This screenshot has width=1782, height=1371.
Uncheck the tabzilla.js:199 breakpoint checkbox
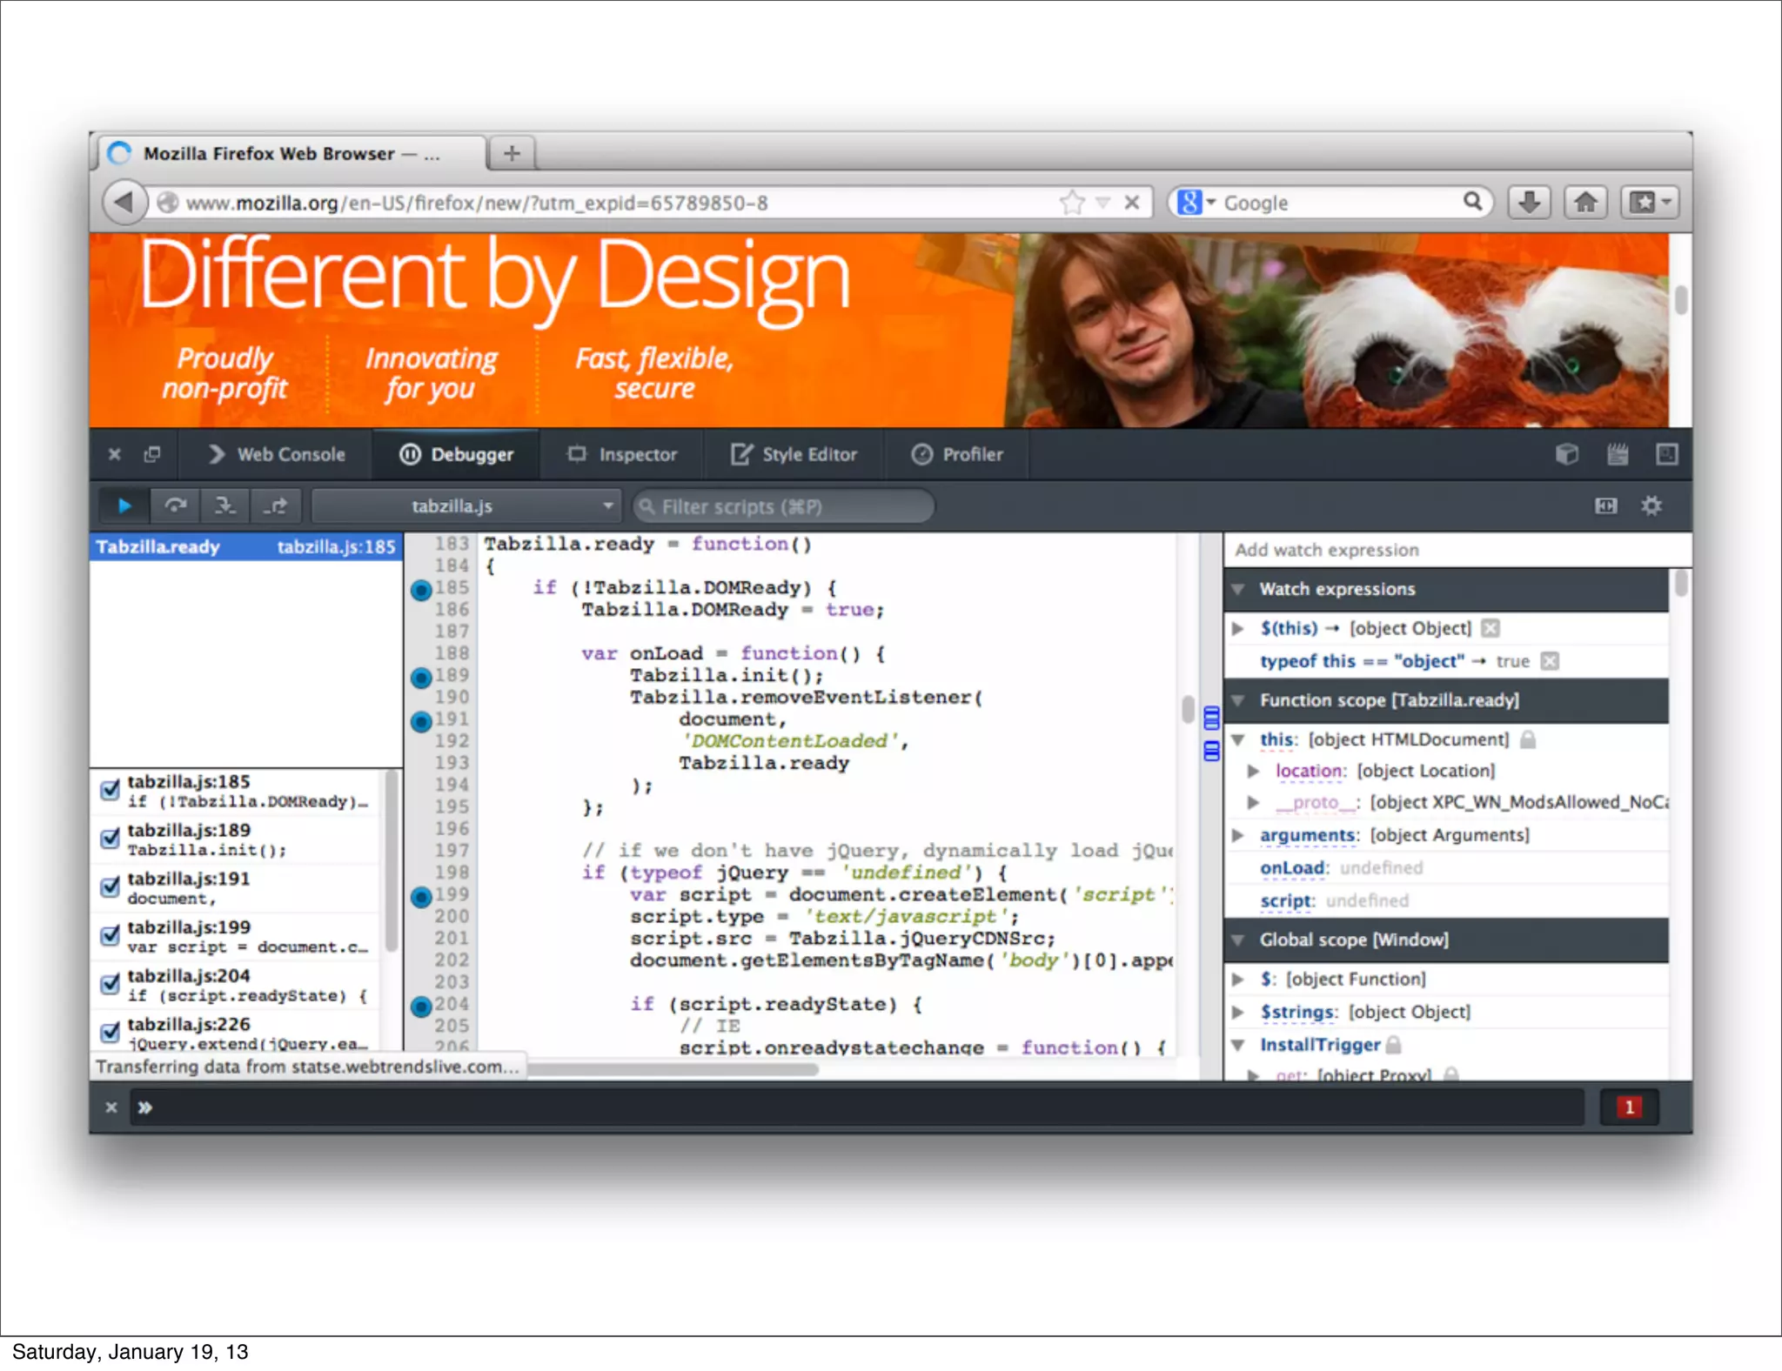point(110,935)
